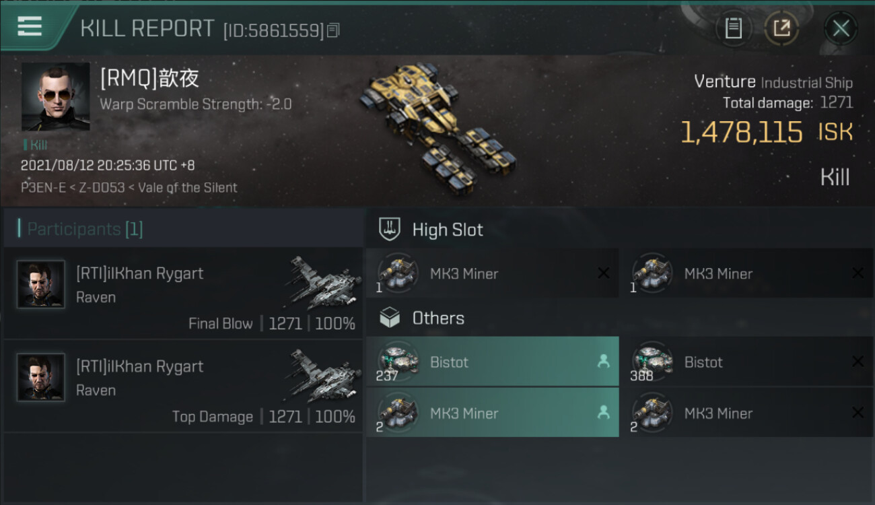Open the Top Damage participant entry
875x505 pixels.
tap(183, 386)
